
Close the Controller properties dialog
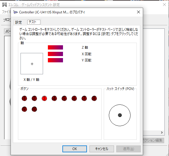(x=139, y=12)
